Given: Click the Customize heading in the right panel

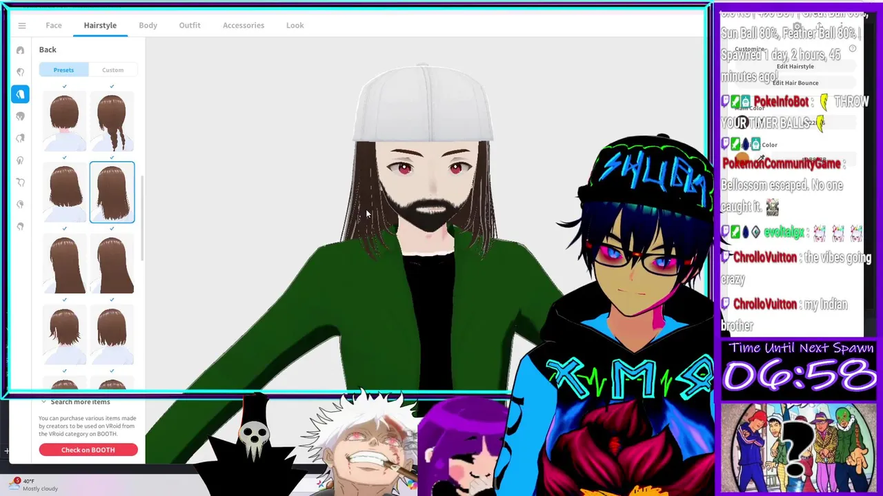Looking at the screenshot, I should click(750, 49).
